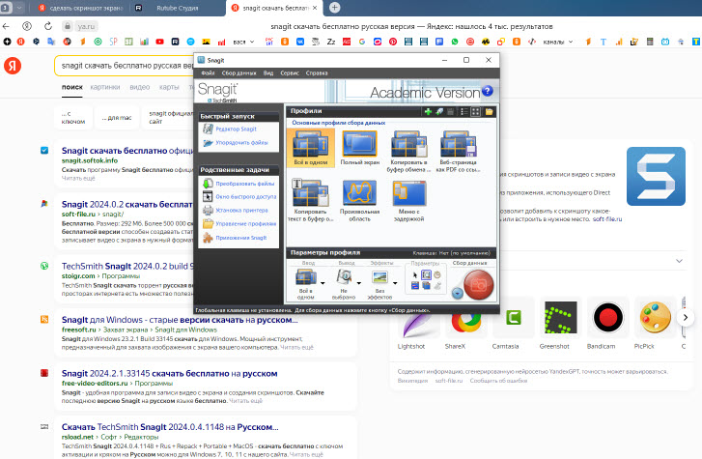Open the output type dropdown arrow
The height and width of the screenshot is (459, 702).
[x=358, y=283]
